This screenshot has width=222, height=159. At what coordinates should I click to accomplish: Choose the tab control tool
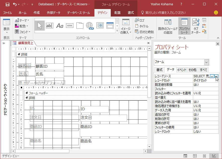coord(80,25)
